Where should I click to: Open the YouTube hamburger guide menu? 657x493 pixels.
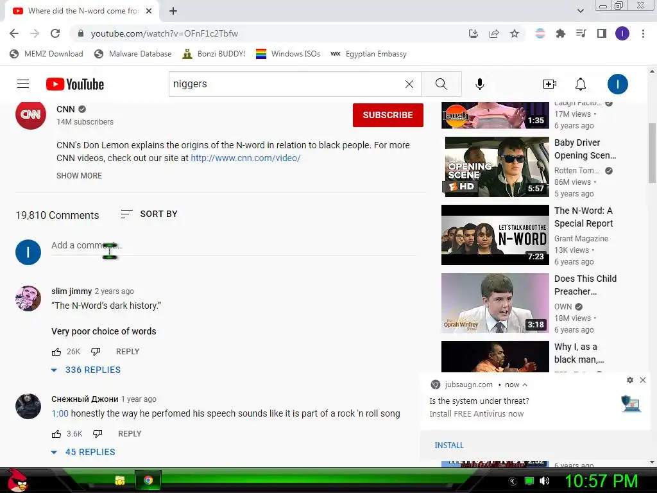(23, 84)
